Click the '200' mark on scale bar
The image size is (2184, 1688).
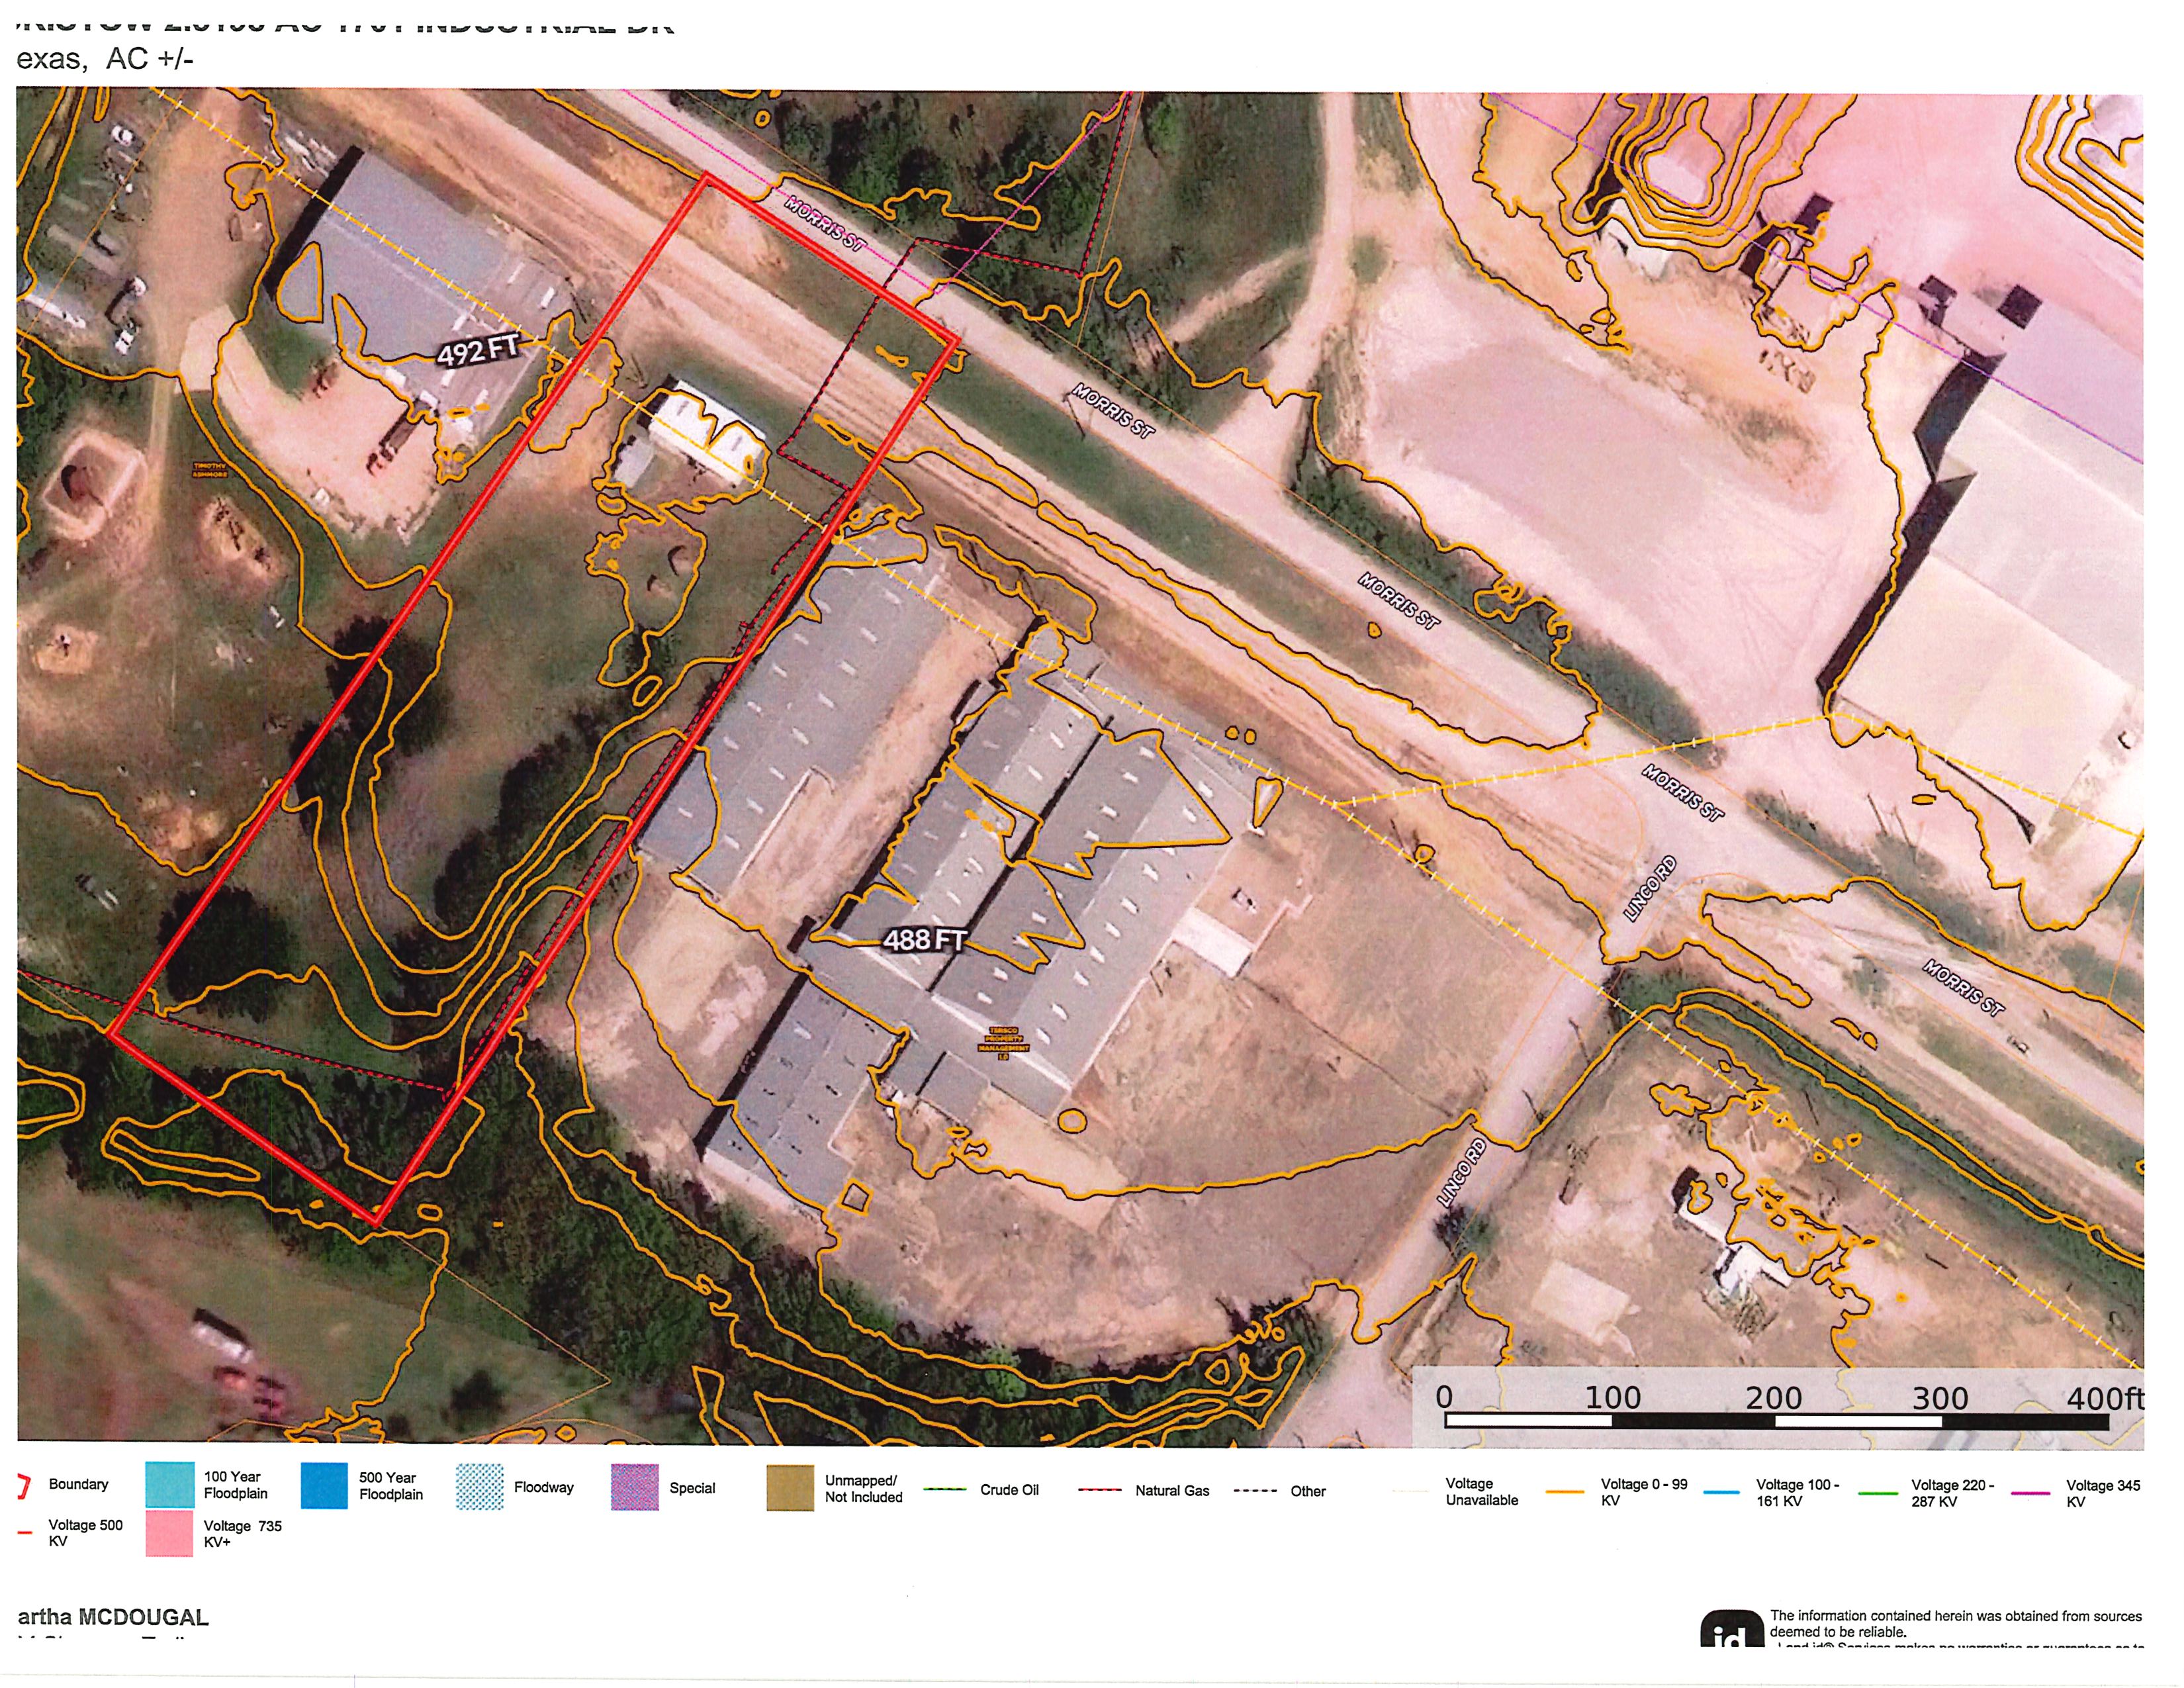click(1774, 1397)
